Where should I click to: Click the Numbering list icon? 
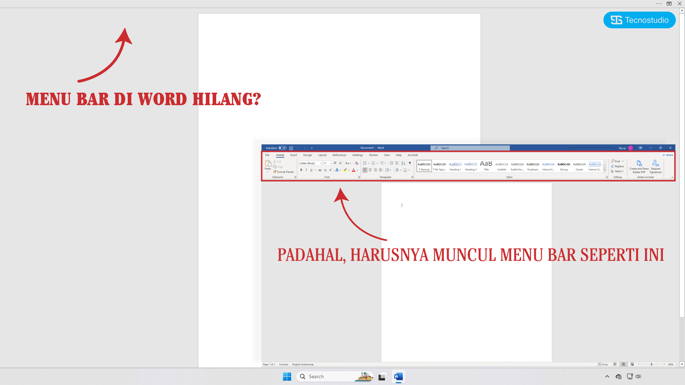click(x=374, y=163)
